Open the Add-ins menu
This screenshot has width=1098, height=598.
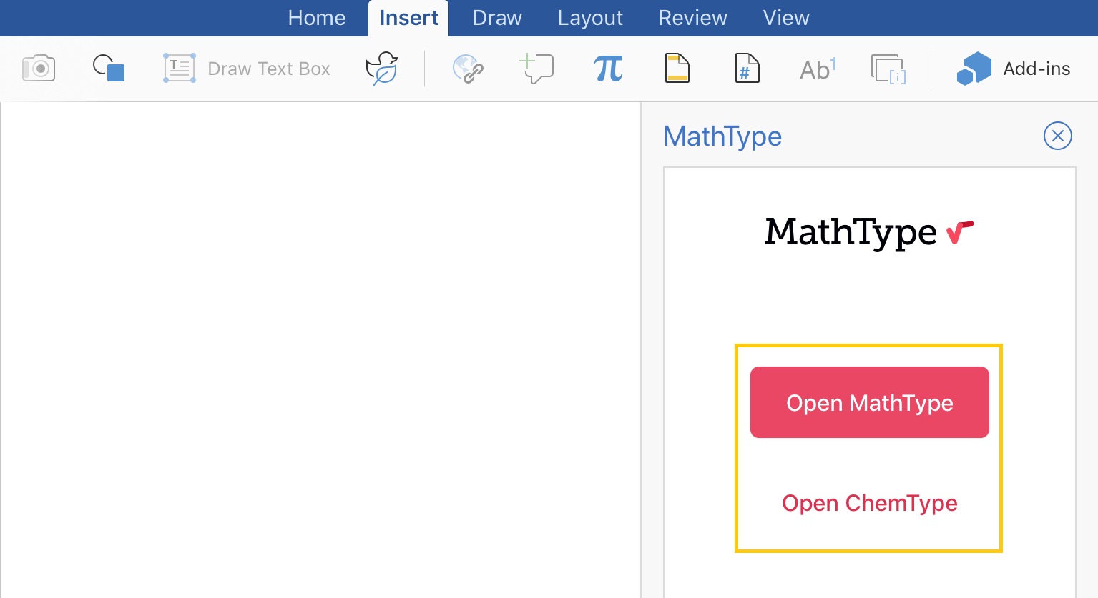tap(1014, 69)
